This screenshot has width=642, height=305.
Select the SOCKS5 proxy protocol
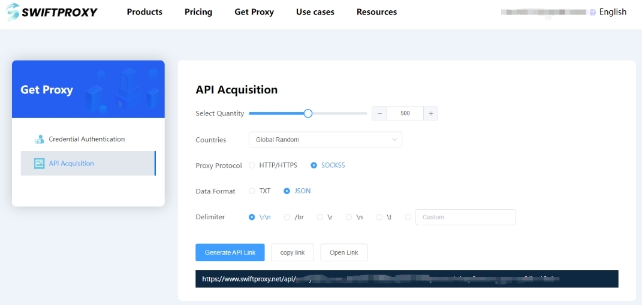pos(314,165)
